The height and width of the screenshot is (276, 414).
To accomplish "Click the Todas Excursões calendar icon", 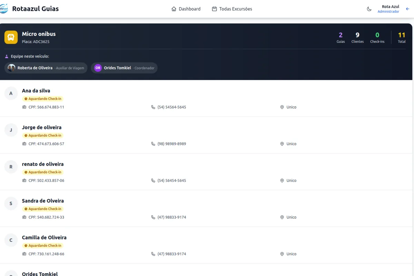I will click(x=215, y=9).
